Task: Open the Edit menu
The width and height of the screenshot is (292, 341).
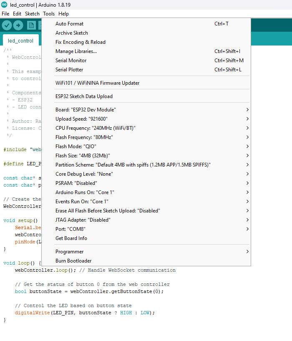Action: (x=17, y=14)
